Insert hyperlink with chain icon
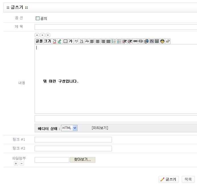The image size is (197, 186). [x=135, y=41]
